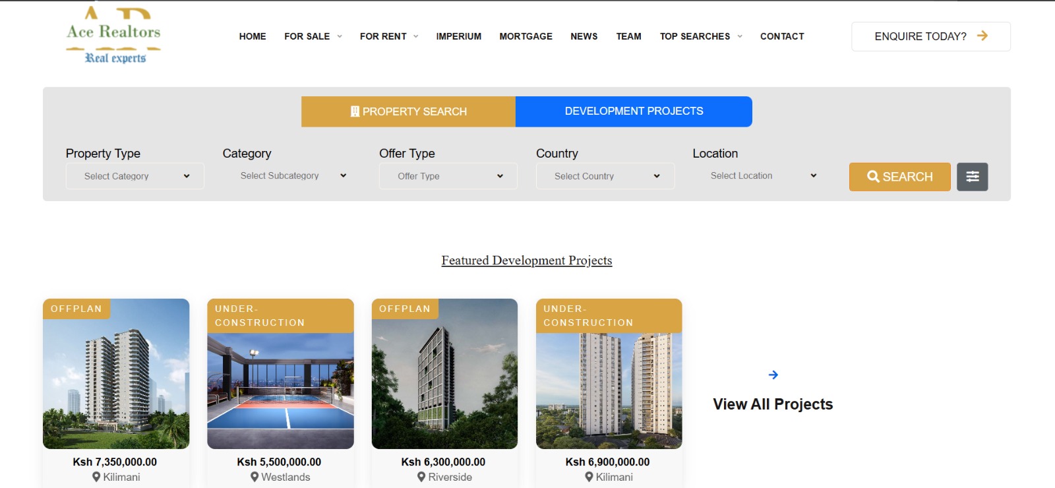Click the Ksh 7,350,000.00 price
The image size is (1055, 488).
click(115, 462)
